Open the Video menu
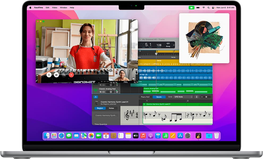The image size is (263, 159). [54, 7]
